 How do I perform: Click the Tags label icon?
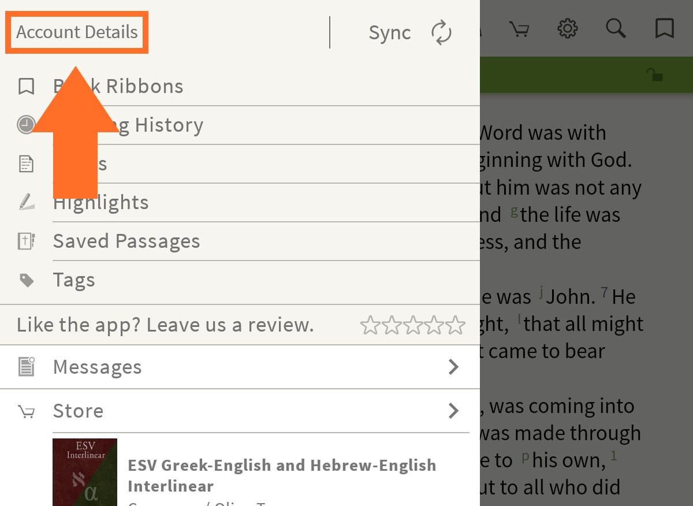26,280
